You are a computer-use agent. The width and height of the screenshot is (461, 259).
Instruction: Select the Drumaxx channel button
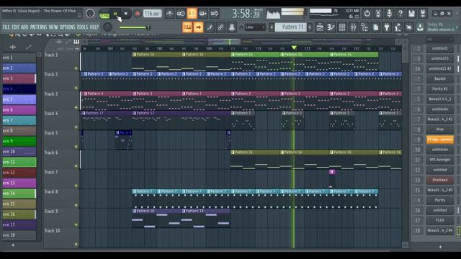point(440,180)
